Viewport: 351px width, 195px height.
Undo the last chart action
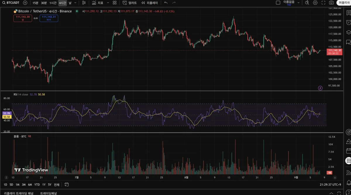[166, 3]
